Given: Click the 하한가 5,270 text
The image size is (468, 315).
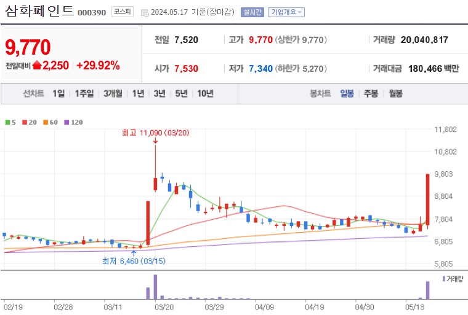Looking at the screenshot, I should (301, 69).
